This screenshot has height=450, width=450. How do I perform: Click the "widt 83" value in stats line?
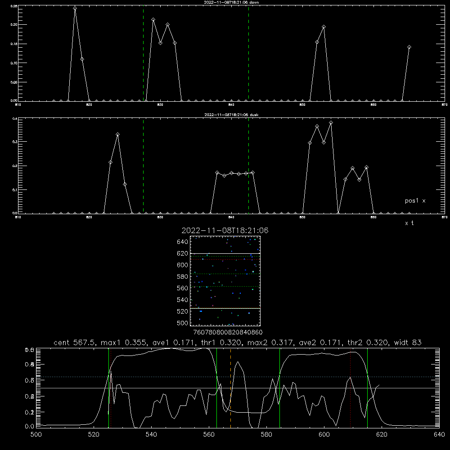(408, 342)
